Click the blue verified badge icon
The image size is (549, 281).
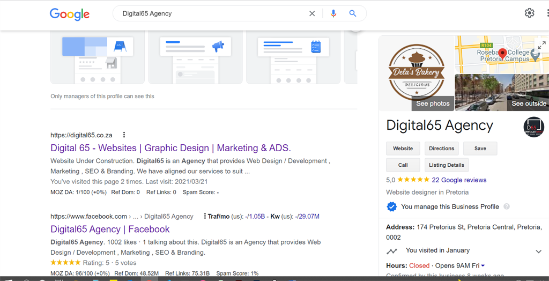[x=391, y=206]
